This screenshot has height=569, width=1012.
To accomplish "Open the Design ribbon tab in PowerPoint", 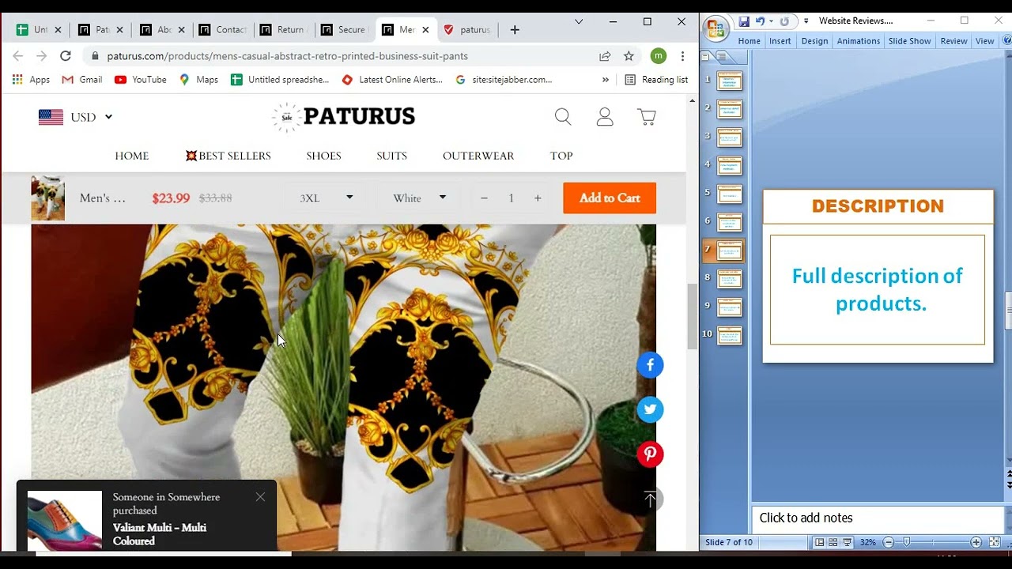I will (x=814, y=41).
